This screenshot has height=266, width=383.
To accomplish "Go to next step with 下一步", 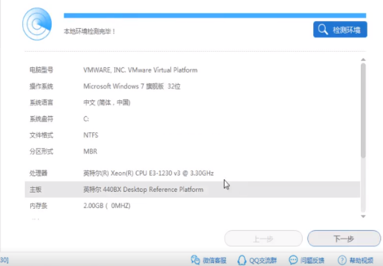I will (344, 238).
